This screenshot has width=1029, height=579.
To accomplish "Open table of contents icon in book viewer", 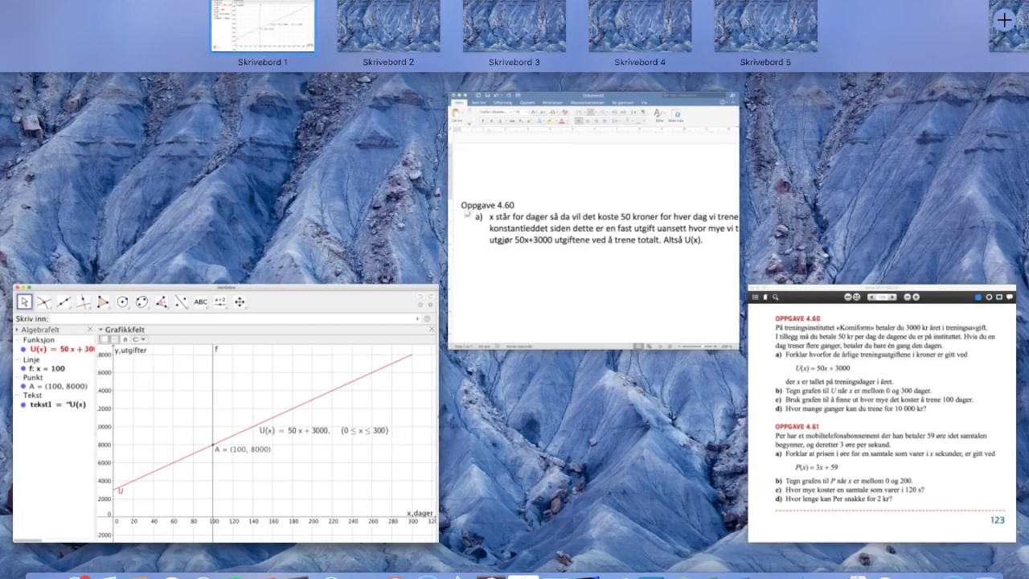I will click(756, 297).
